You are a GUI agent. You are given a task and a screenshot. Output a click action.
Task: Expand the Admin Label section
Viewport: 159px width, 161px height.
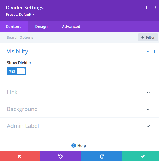point(79,126)
